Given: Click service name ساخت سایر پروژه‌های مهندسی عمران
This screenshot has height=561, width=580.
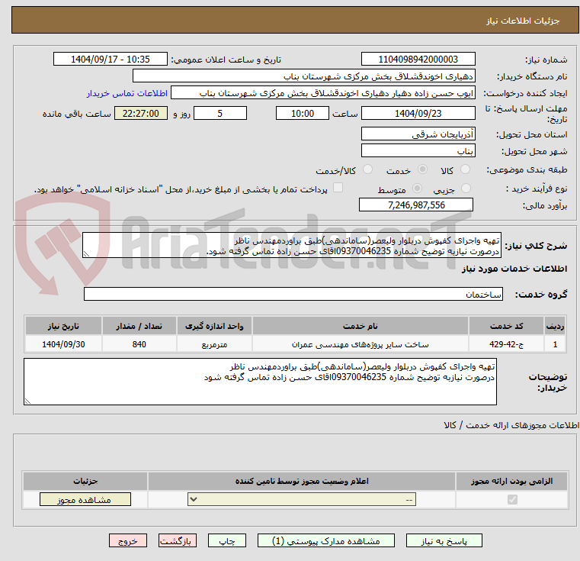Looking at the screenshot, I should click(x=360, y=344).
